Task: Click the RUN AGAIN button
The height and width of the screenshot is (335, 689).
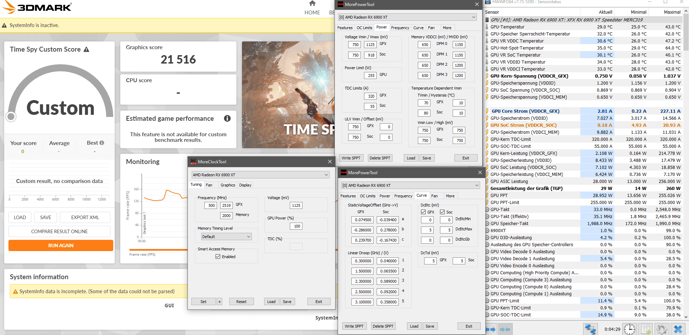Action: 61,245
